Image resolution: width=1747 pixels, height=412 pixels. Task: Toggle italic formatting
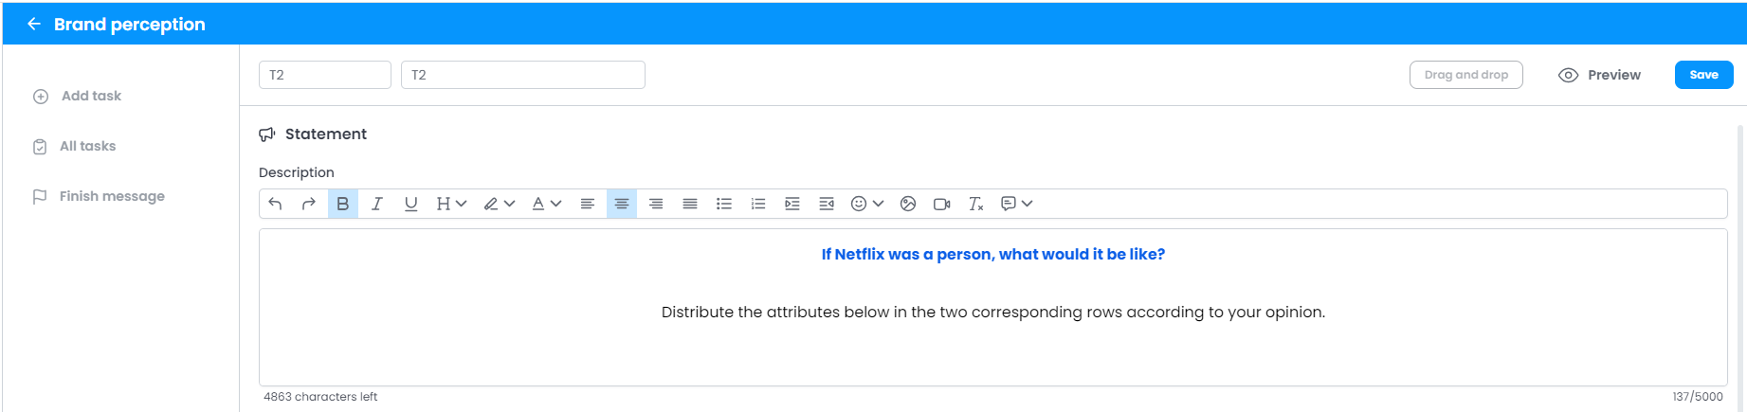(377, 204)
